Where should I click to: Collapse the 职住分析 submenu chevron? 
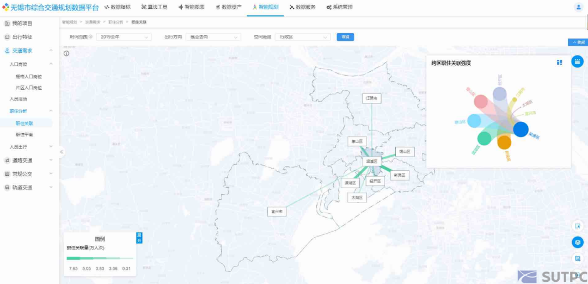[x=51, y=111]
